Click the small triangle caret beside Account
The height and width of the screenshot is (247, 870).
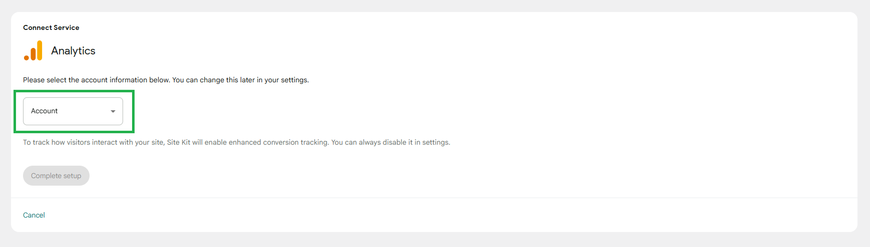tap(113, 111)
